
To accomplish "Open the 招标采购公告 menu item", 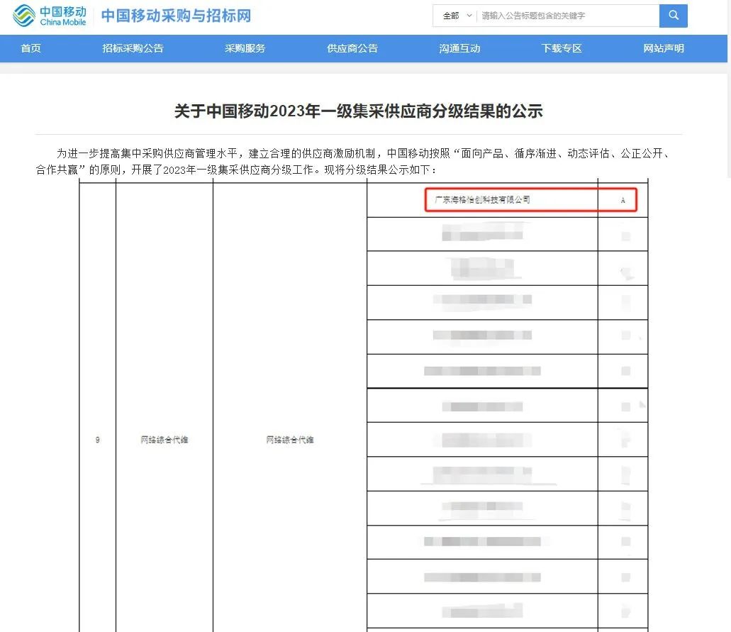I will [133, 48].
